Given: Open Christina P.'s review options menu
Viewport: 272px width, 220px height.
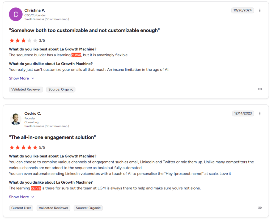Looking at the screenshot, I should pyautogui.click(x=260, y=10).
